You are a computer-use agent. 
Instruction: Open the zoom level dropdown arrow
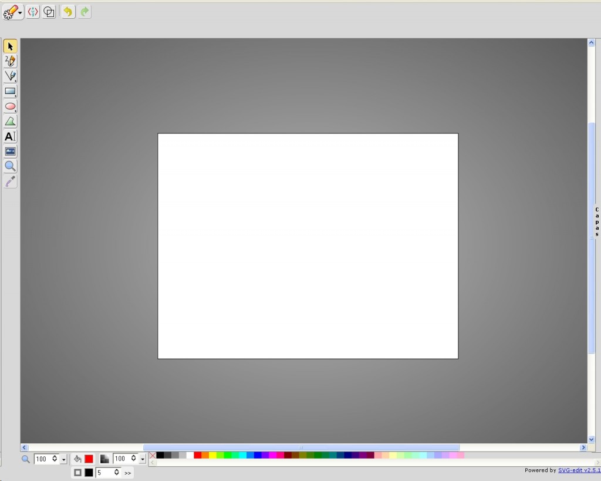click(63, 459)
